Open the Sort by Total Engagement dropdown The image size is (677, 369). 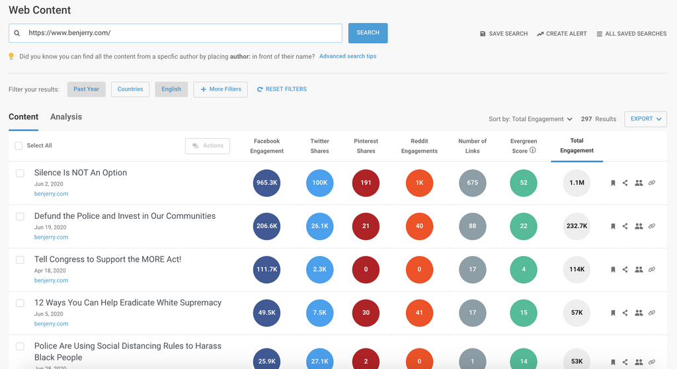click(x=530, y=119)
